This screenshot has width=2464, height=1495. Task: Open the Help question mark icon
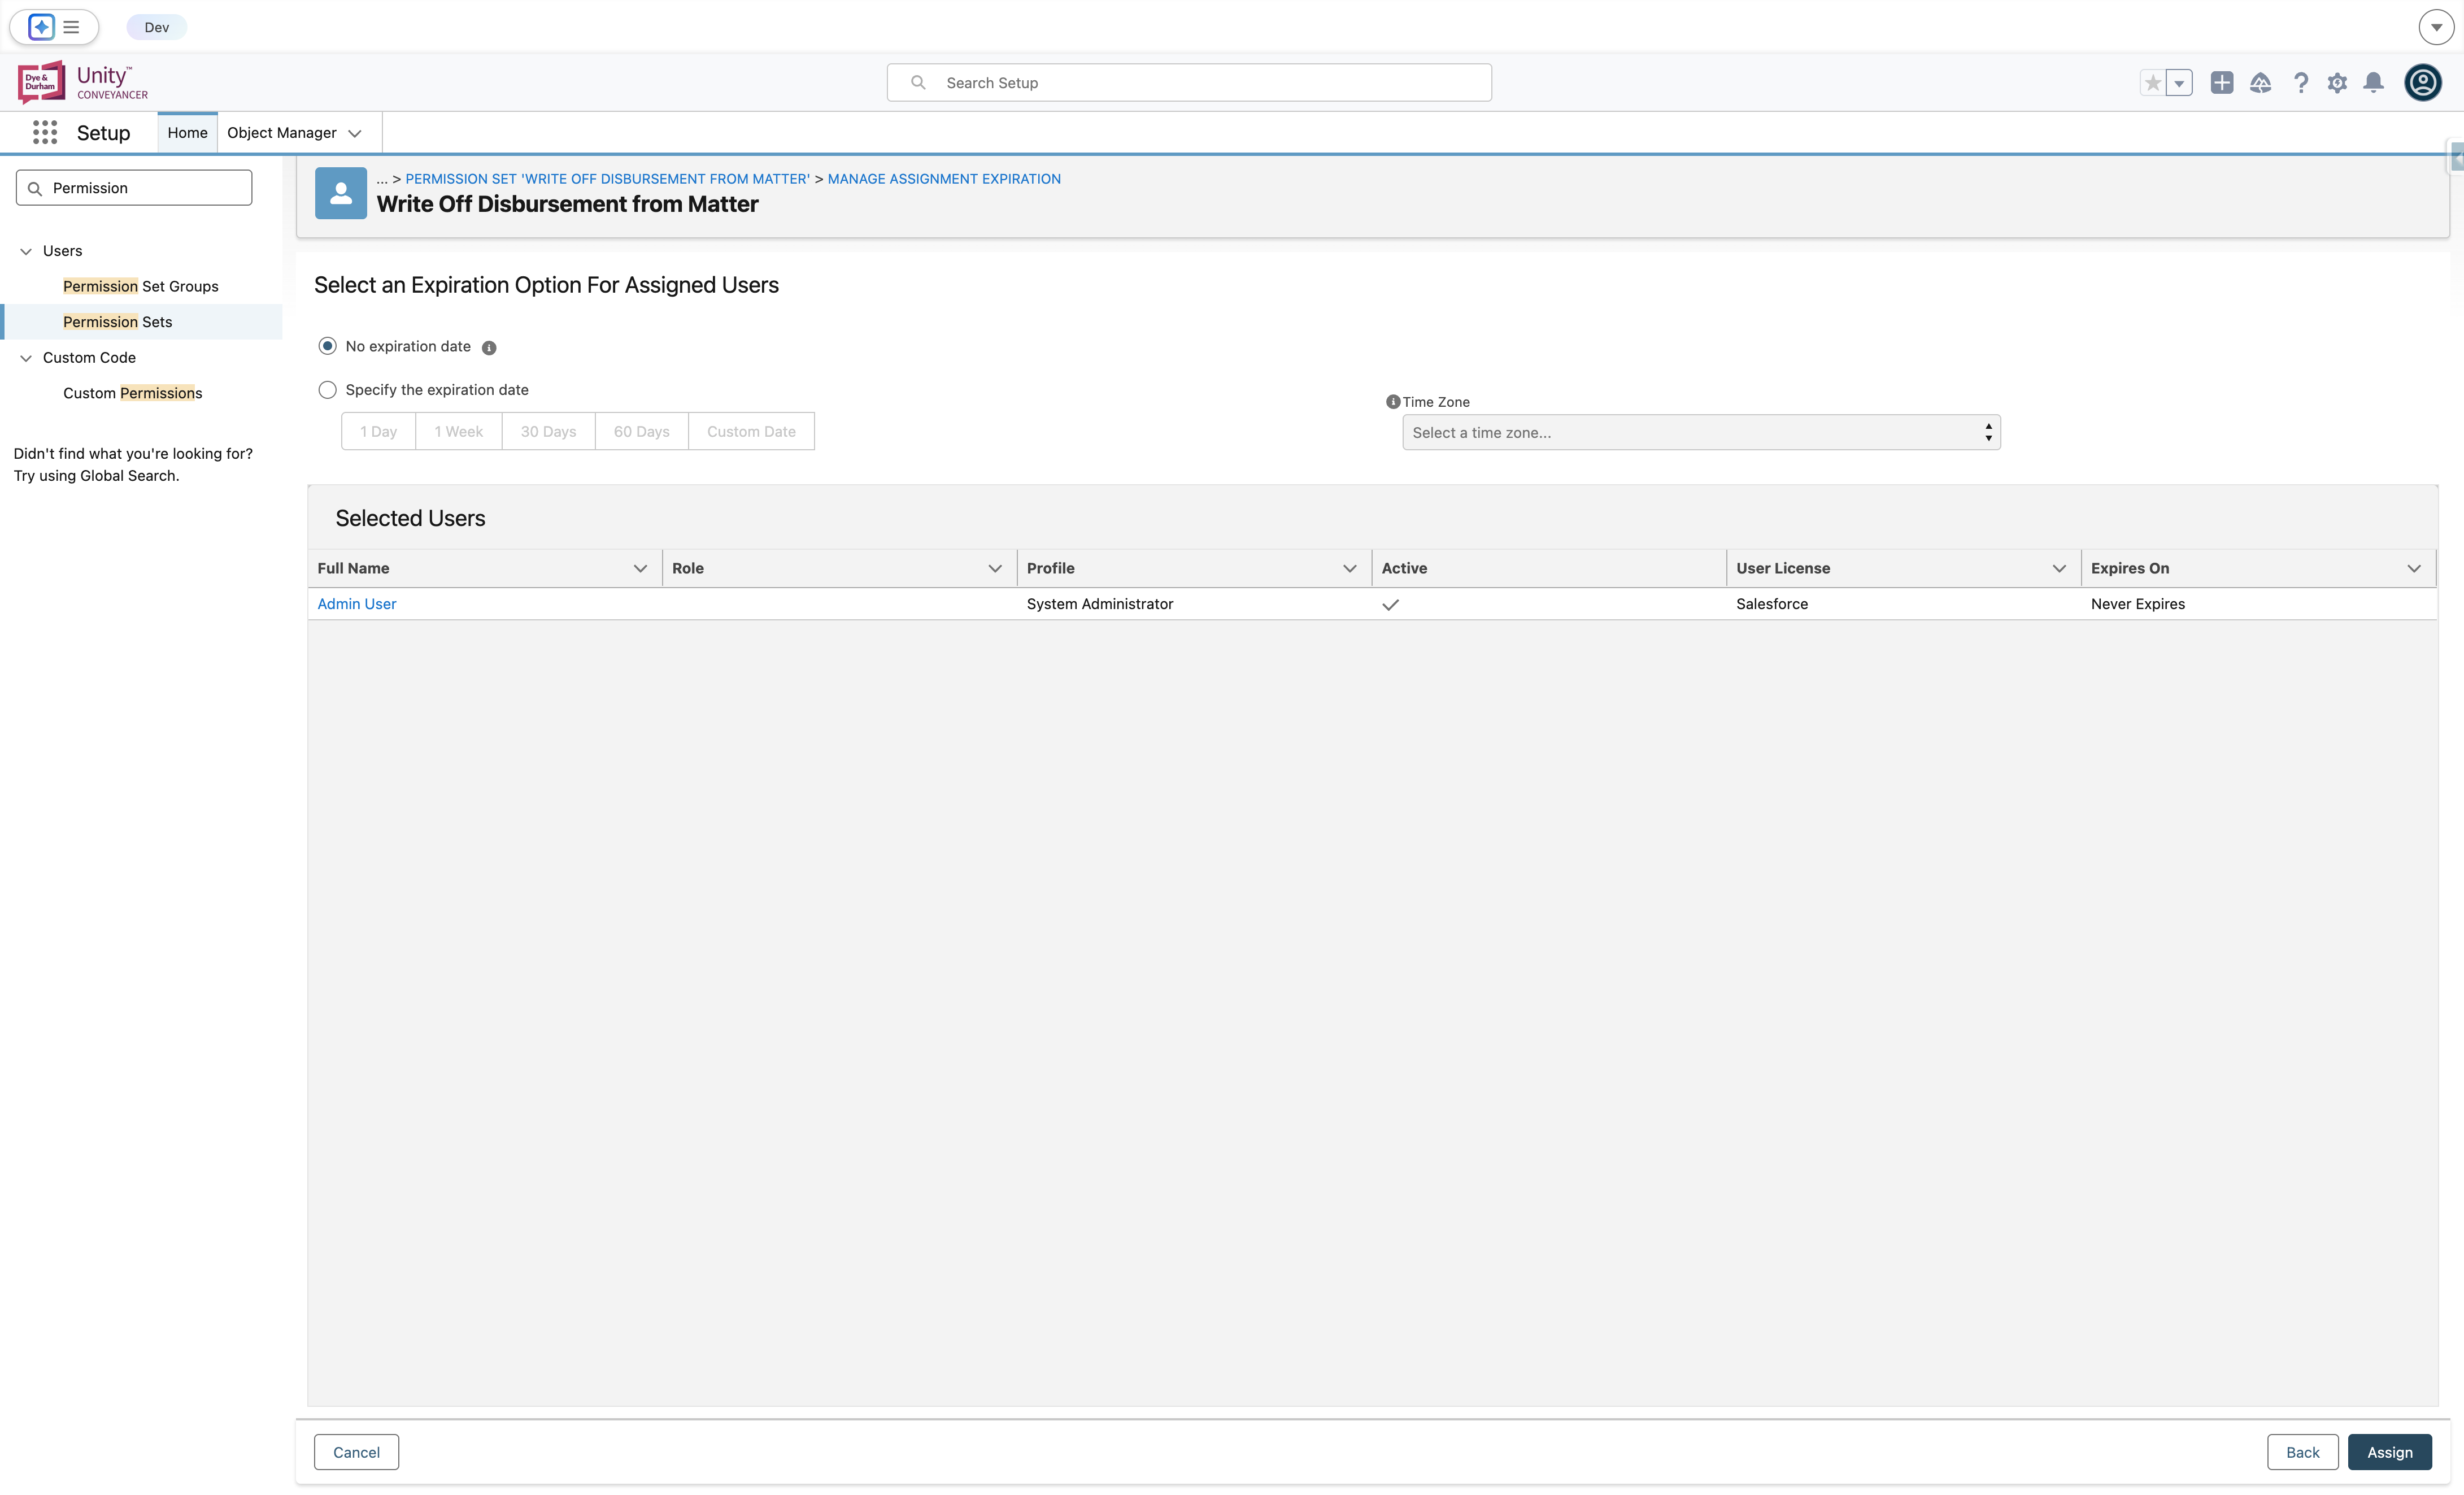[2301, 83]
